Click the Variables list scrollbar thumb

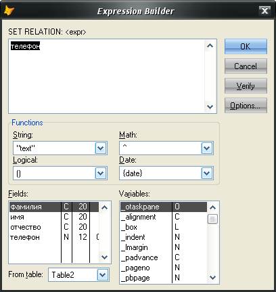pyautogui.click(x=212, y=219)
